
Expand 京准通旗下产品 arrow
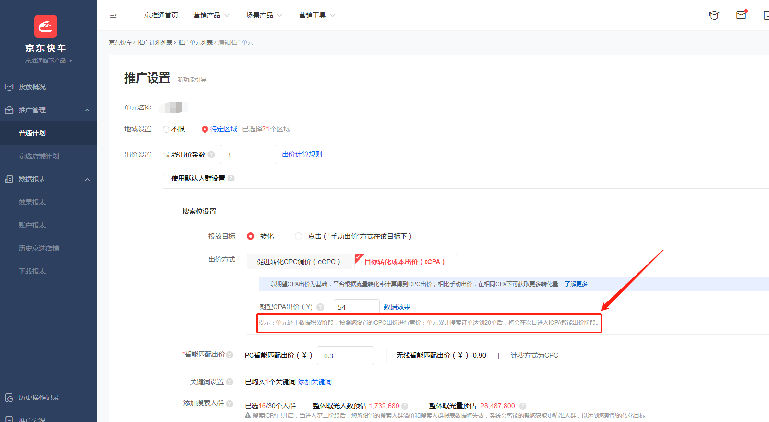(x=71, y=61)
